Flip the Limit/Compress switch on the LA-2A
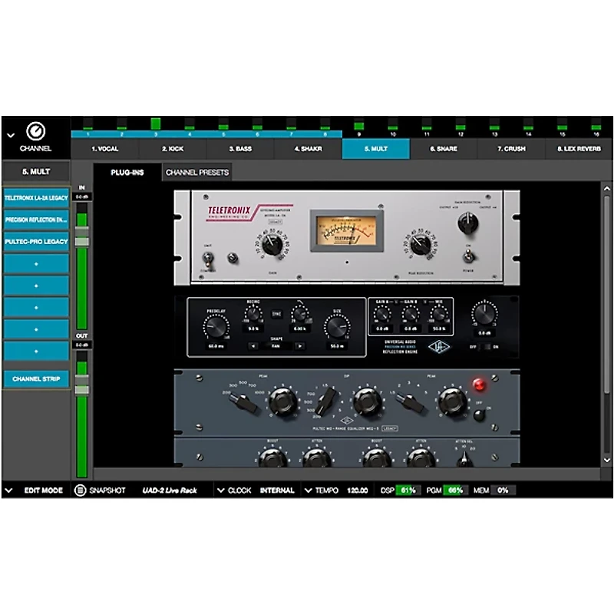The image size is (614, 614). [206, 256]
